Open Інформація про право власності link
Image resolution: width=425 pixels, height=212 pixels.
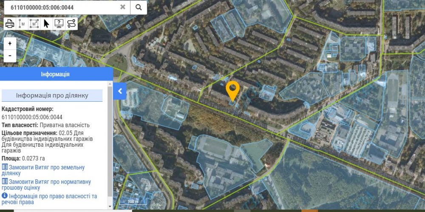click(x=49, y=199)
